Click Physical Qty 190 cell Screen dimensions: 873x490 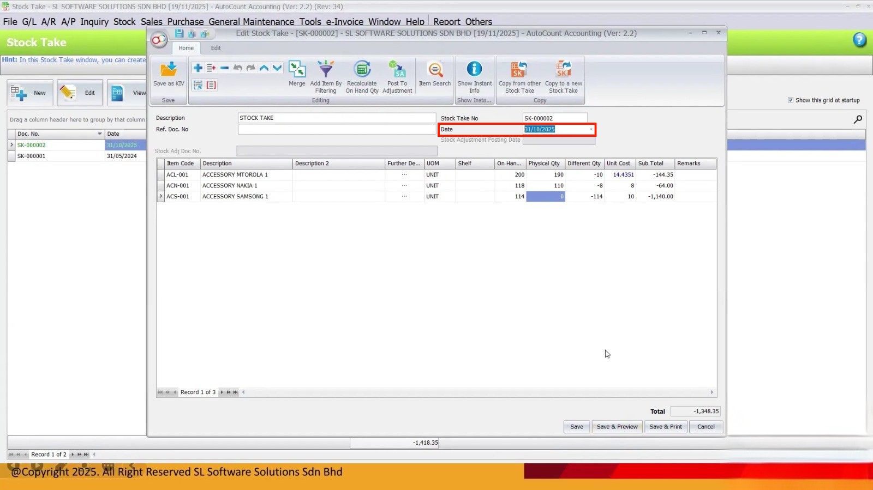click(x=546, y=175)
